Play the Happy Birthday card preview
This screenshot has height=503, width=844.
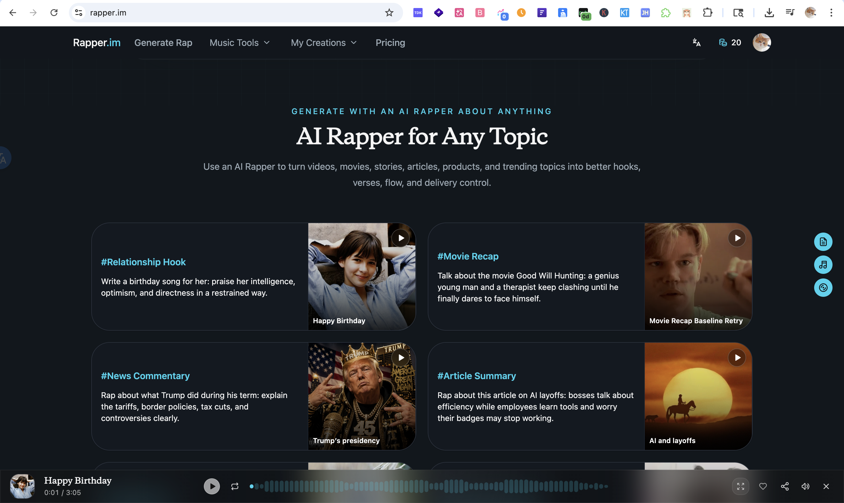[401, 238]
